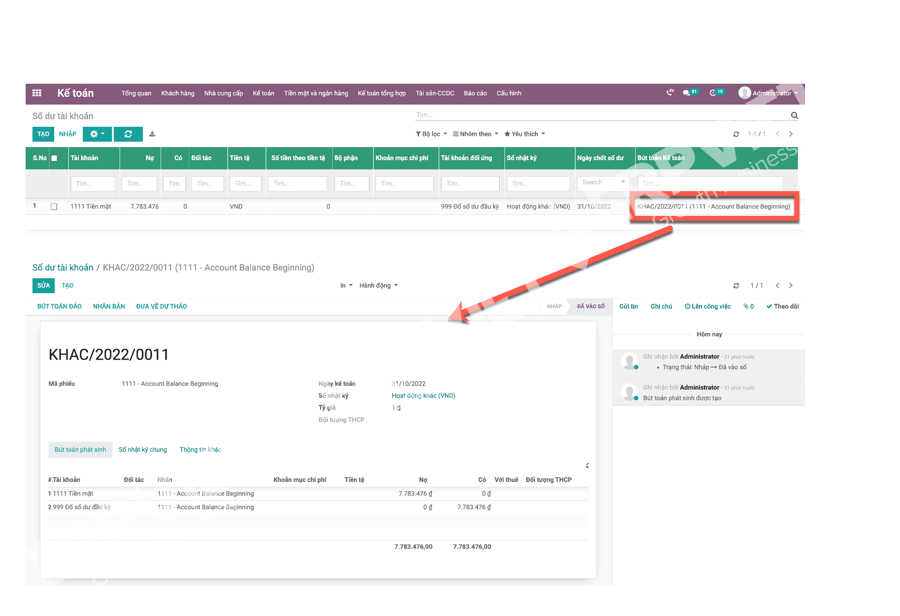This screenshot has width=900, height=616.
Task: Expand the Nhóm theo group-by dropdown
Action: [475, 134]
